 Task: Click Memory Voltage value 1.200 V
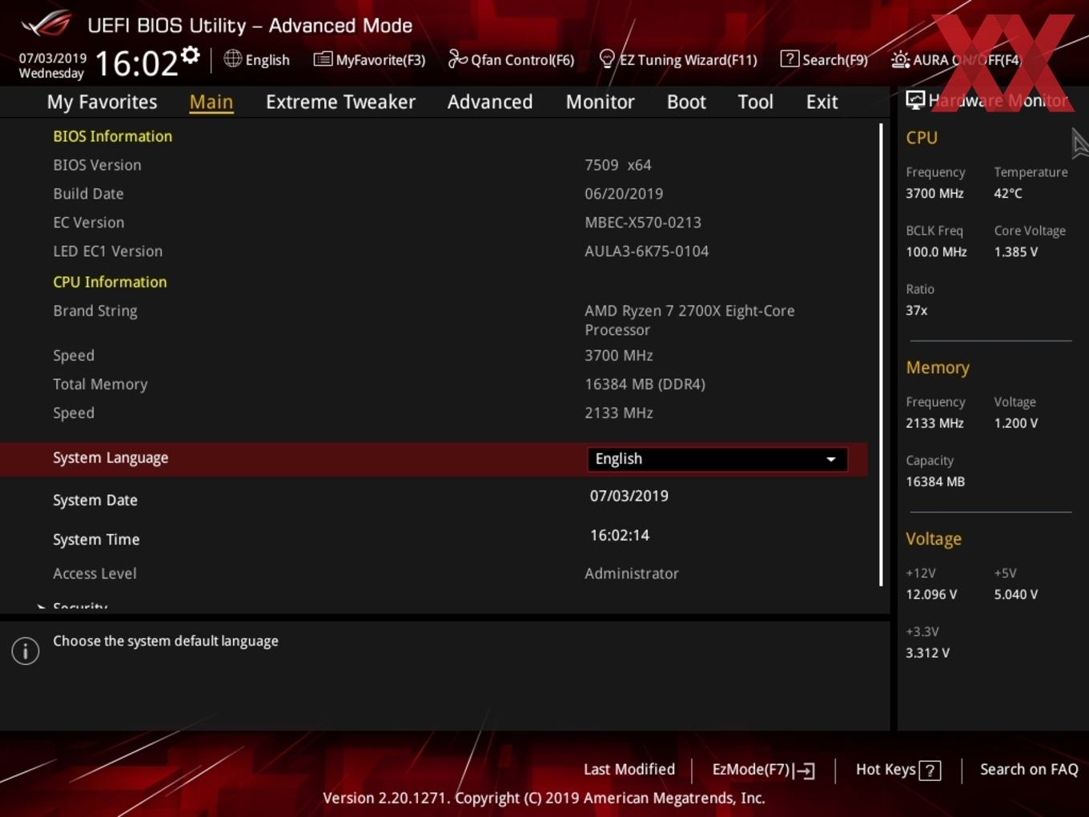tap(1015, 423)
